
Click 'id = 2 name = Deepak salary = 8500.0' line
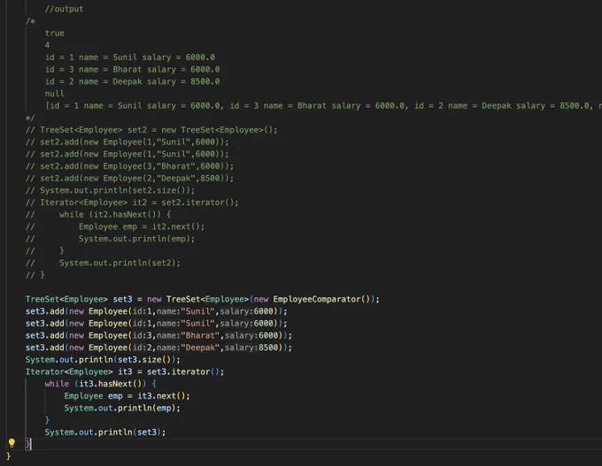pyautogui.click(x=132, y=81)
